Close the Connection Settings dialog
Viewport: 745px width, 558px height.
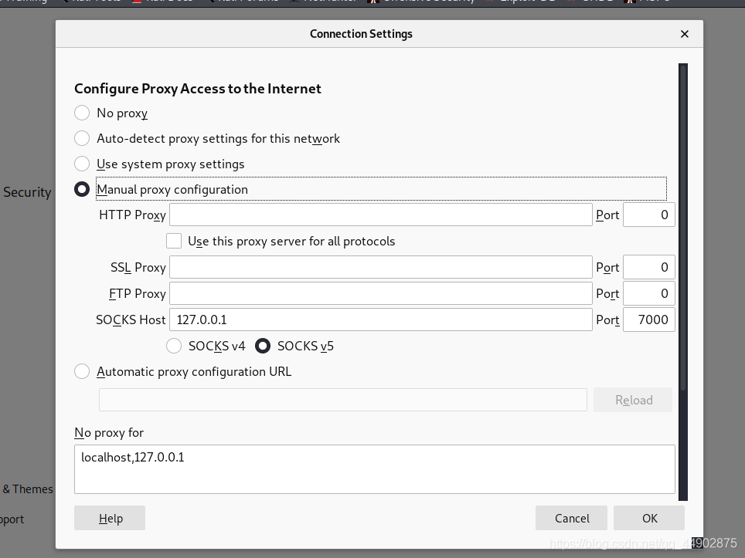point(684,34)
